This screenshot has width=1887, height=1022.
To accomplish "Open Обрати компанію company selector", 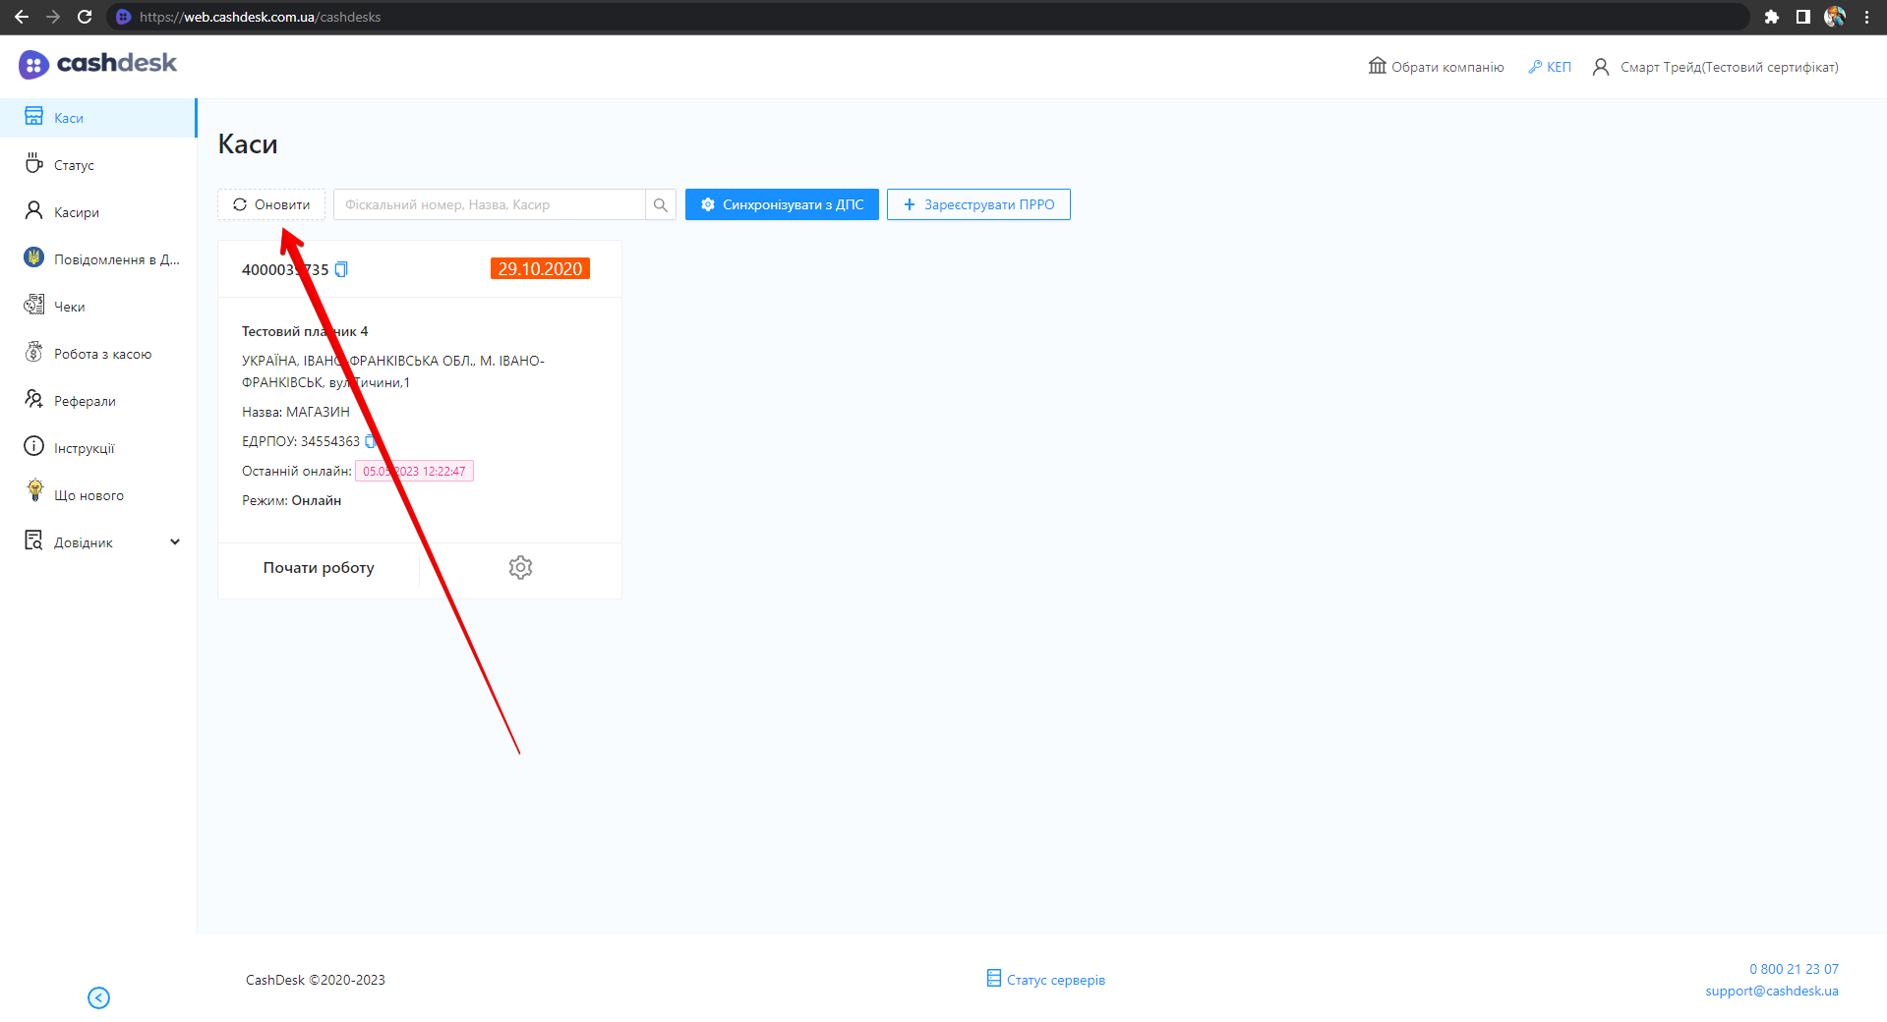I will (1437, 67).
